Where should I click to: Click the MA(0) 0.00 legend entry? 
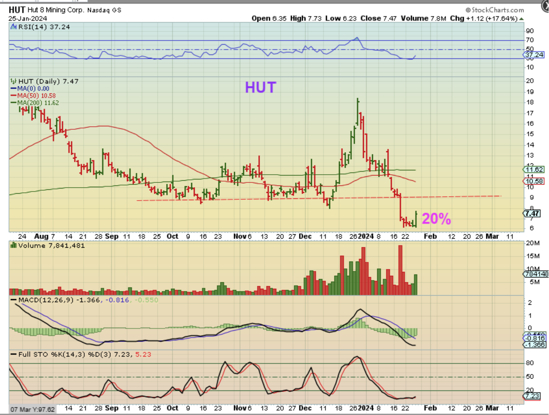coord(30,89)
